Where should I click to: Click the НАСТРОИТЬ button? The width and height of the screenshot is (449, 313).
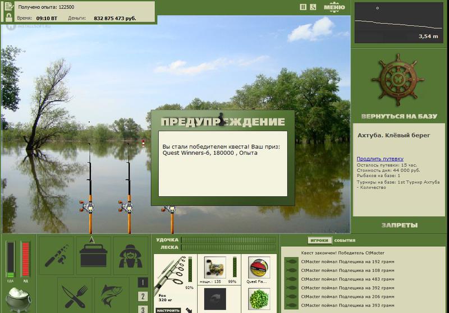click(x=168, y=310)
